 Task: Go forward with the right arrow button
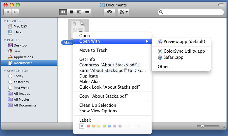point(15,12)
